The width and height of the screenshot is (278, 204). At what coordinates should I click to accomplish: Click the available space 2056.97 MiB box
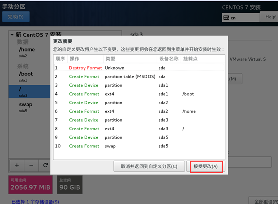pos(30,185)
